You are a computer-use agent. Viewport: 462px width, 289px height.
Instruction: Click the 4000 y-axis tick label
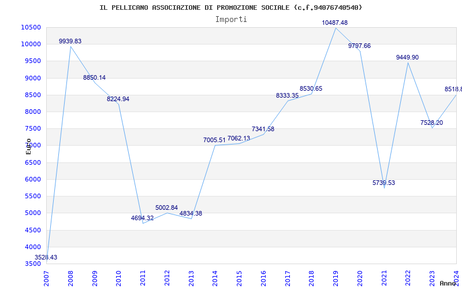(x=32, y=247)
